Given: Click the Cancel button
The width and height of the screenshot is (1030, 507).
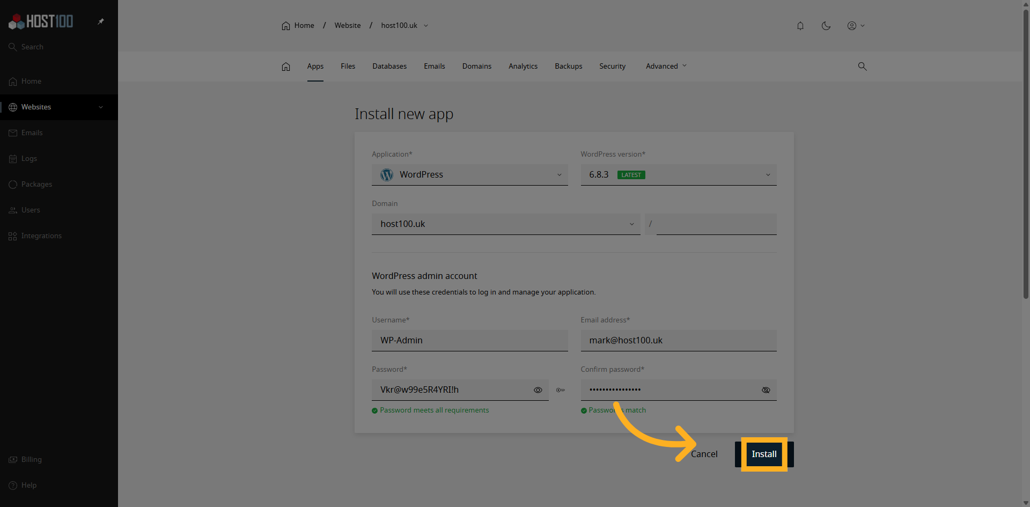Looking at the screenshot, I should coord(704,454).
